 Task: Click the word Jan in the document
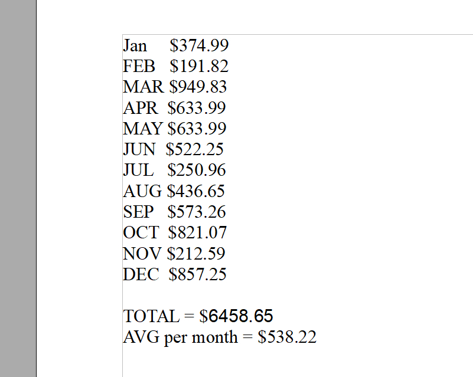[x=135, y=45]
